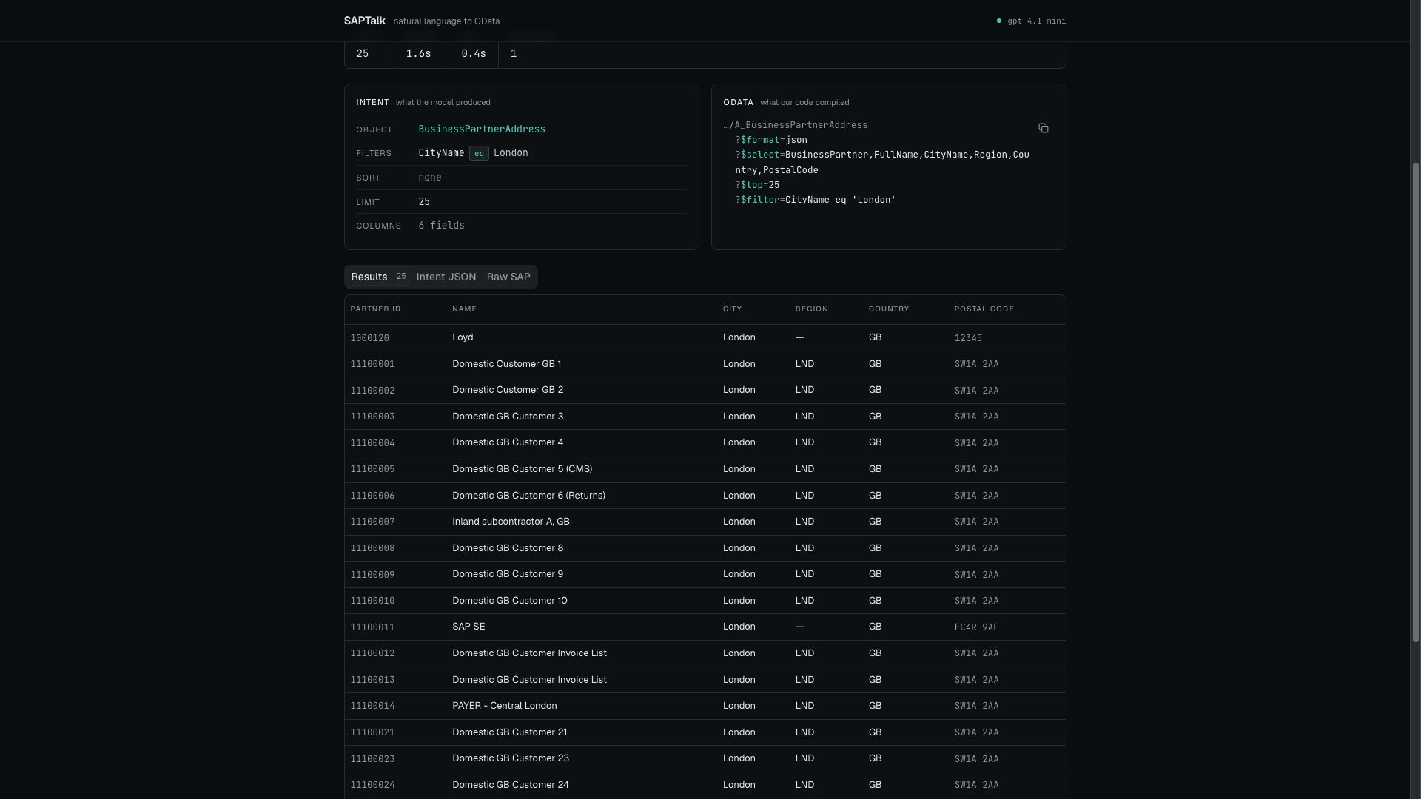The image size is (1421, 799).
Task: Click the POSTAL CODE column header
Action: pyautogui.click(x=984, y=309)
